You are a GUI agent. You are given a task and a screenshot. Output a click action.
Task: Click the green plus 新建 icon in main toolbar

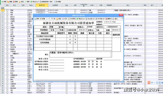tap(2, 2)
